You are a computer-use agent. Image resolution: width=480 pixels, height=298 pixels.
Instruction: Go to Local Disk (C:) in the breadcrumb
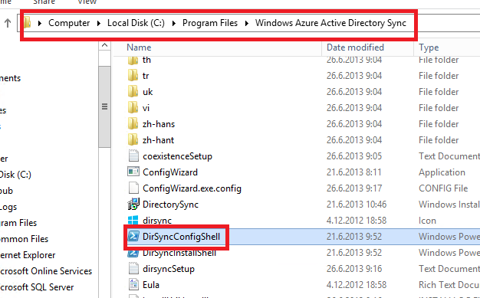click(x=136, y=23)
